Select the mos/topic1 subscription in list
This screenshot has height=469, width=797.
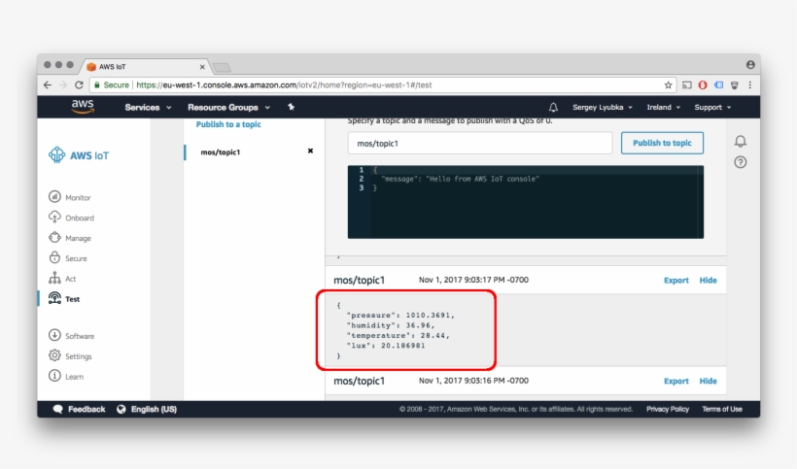coord(220,151)
